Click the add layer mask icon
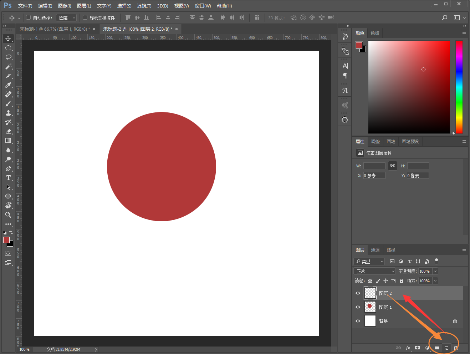 click(417, 348)
